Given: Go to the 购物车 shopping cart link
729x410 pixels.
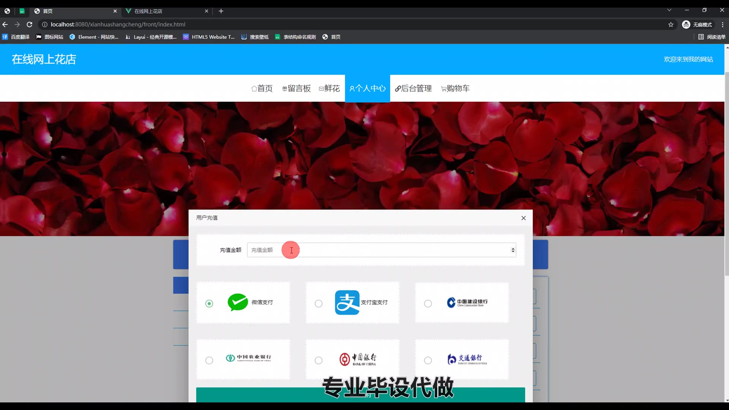Looking at the screenshot, I should point(455,88).
